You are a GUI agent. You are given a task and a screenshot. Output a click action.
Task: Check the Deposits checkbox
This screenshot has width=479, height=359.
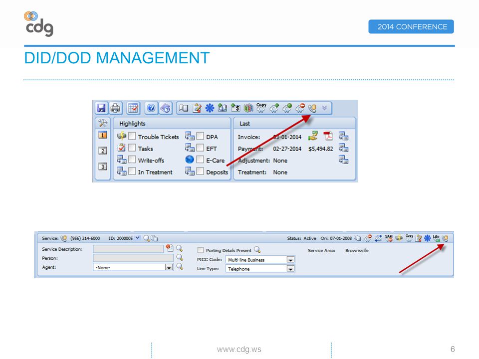click(x=200, y=171)
